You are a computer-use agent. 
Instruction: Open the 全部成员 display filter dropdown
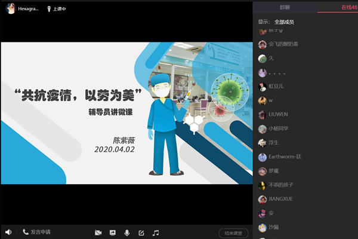coord(284,22)
